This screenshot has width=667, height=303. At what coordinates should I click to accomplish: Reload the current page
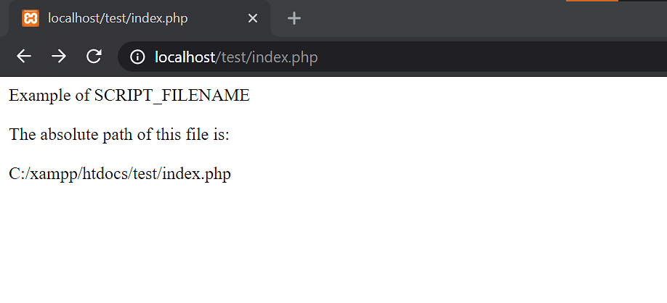pos(94,56)
